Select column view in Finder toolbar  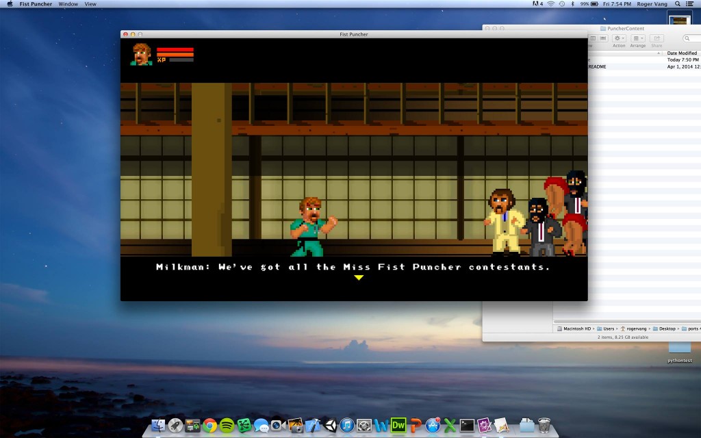[x=594, y=38]
